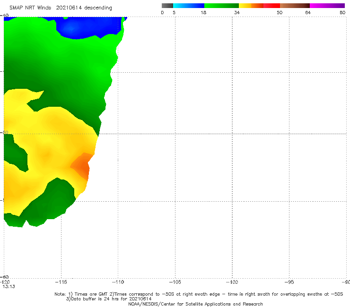This screenshot has height=307, width=350.
Task: Click the color bar label '34'
Action: click(237, 12)
